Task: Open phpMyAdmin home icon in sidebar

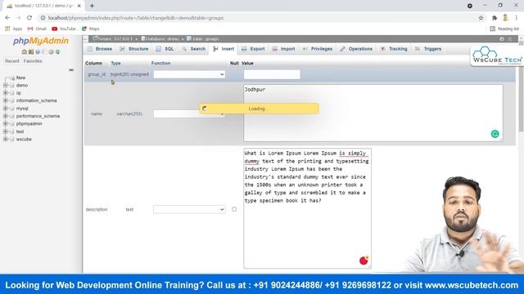Action: pos(24,52)
